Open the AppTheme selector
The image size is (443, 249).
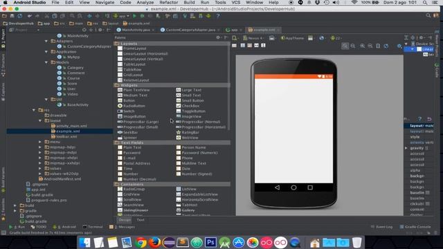[x=292, y=38]
